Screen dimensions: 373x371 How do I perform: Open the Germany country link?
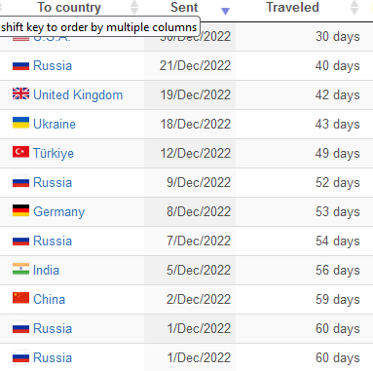pyautogui.click(x=59, y=211)
